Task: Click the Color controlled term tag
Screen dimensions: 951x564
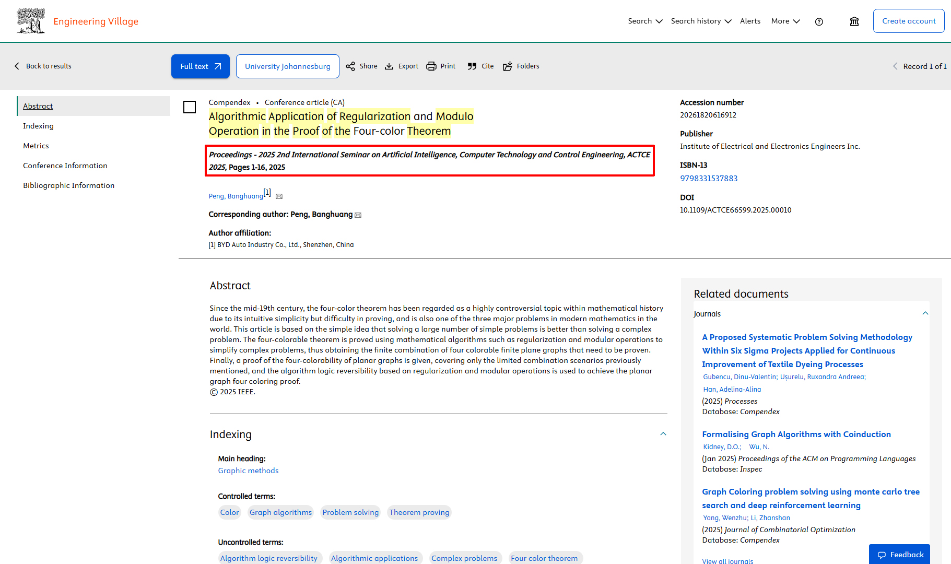Action: click(229, 512)
